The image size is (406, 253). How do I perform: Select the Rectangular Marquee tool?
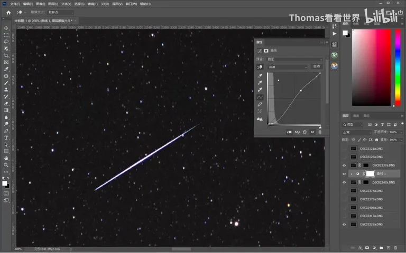coord(6,35)
